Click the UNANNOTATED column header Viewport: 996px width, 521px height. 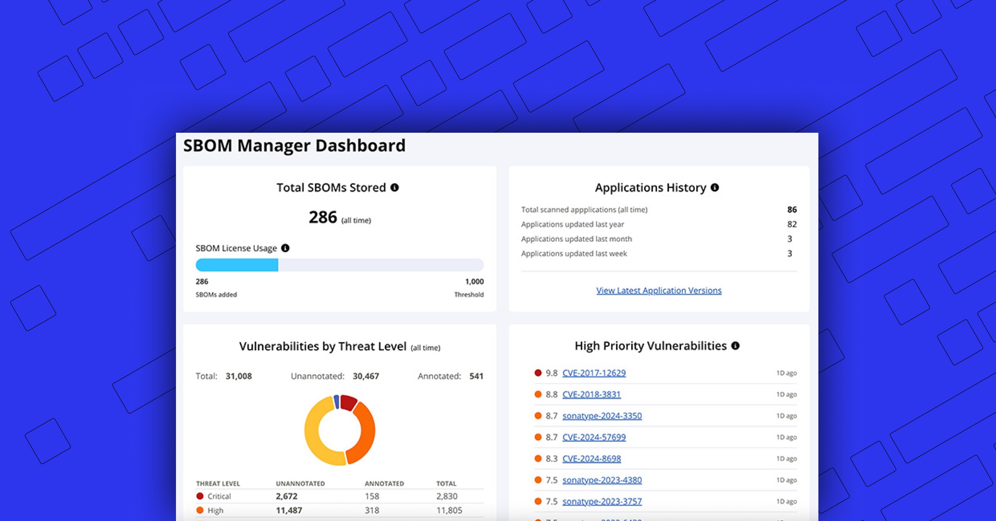coord(300,484)
